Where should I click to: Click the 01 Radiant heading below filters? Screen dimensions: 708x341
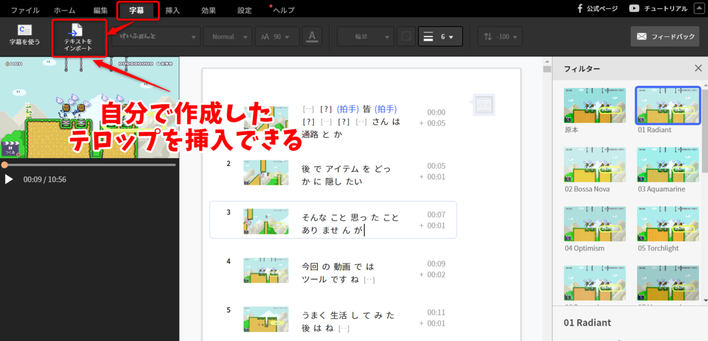point(588,323)
